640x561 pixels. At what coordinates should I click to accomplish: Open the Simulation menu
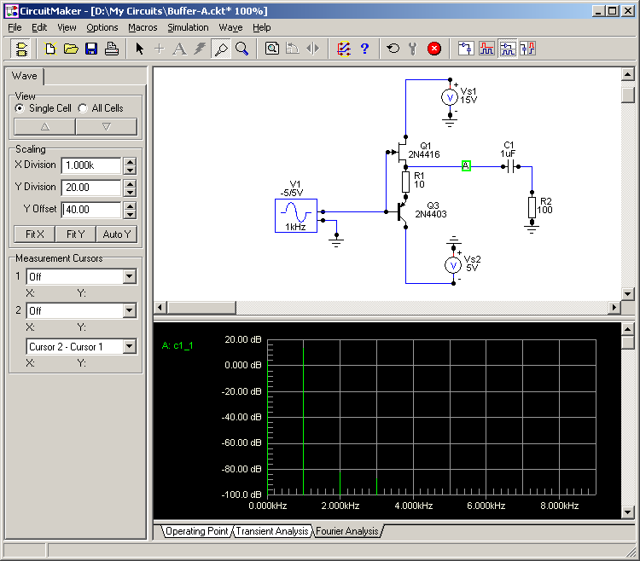[188, 28]
